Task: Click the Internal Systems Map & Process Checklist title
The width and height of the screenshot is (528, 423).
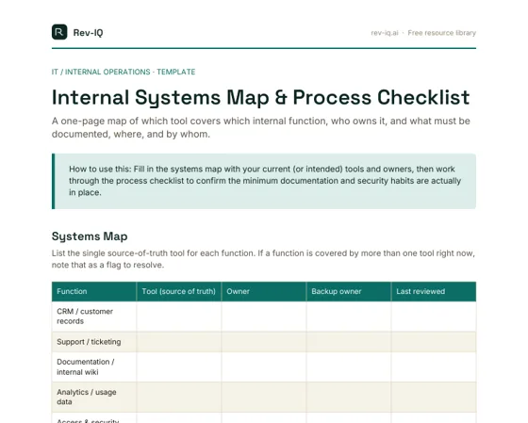Action: pyautogui.click(x=260, y=97)
